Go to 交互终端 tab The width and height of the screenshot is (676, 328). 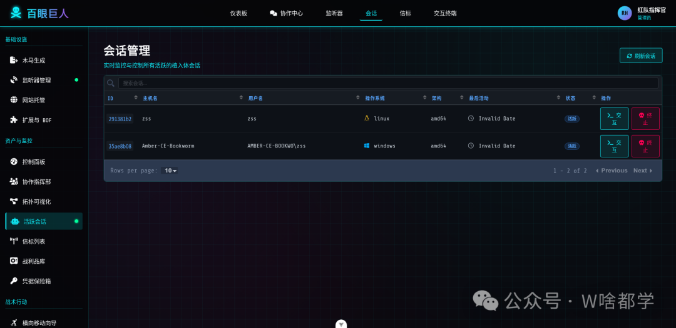446,13
